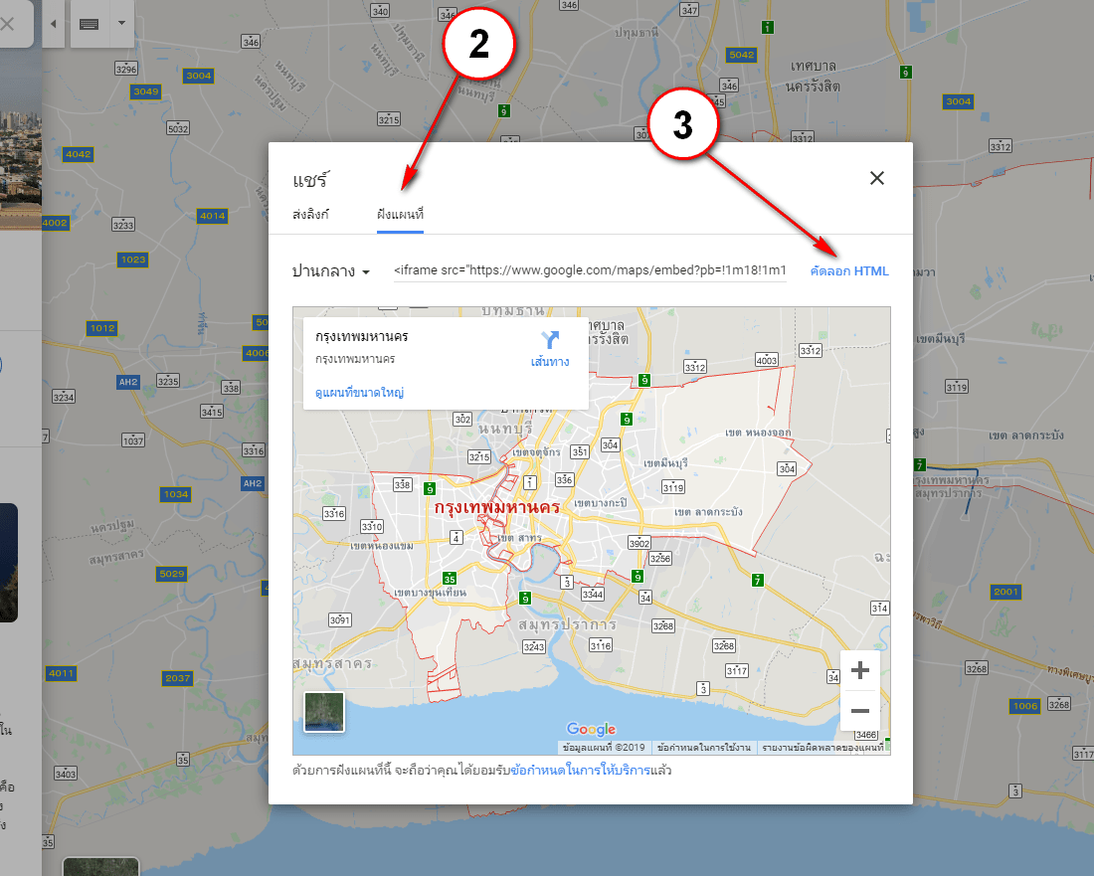Open ข้อกำหนดในการให้บริการ terms link
Screen dimensions: 1094x876
(580, 771)
